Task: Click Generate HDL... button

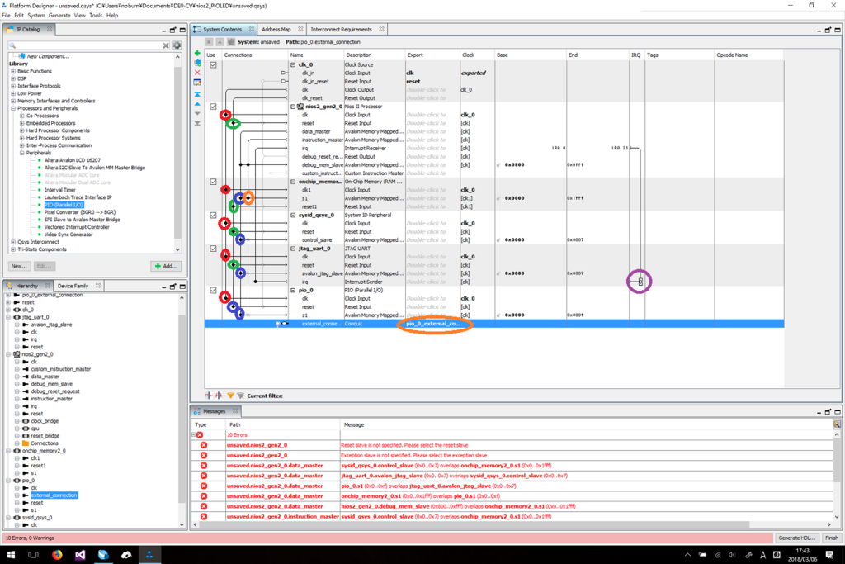Action: pyautogui.click(x=796, y=538)
